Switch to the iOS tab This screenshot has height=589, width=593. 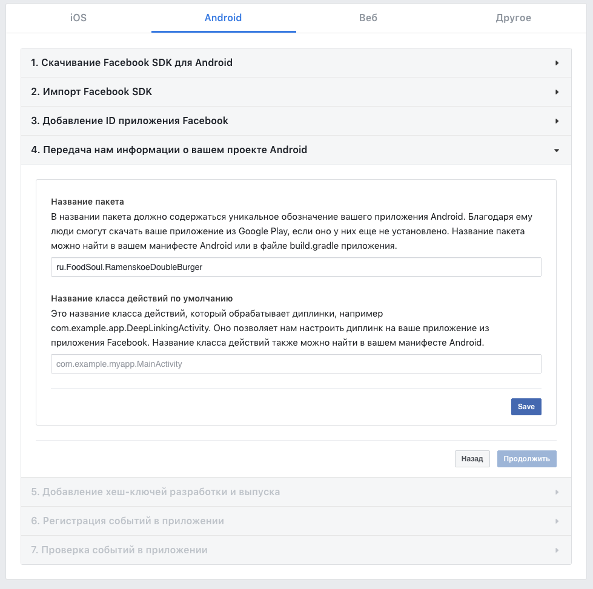pos(78,18)
